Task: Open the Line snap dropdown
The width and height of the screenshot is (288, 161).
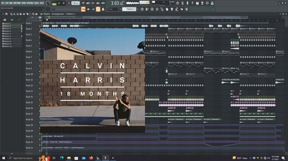Action: (114, 9)
